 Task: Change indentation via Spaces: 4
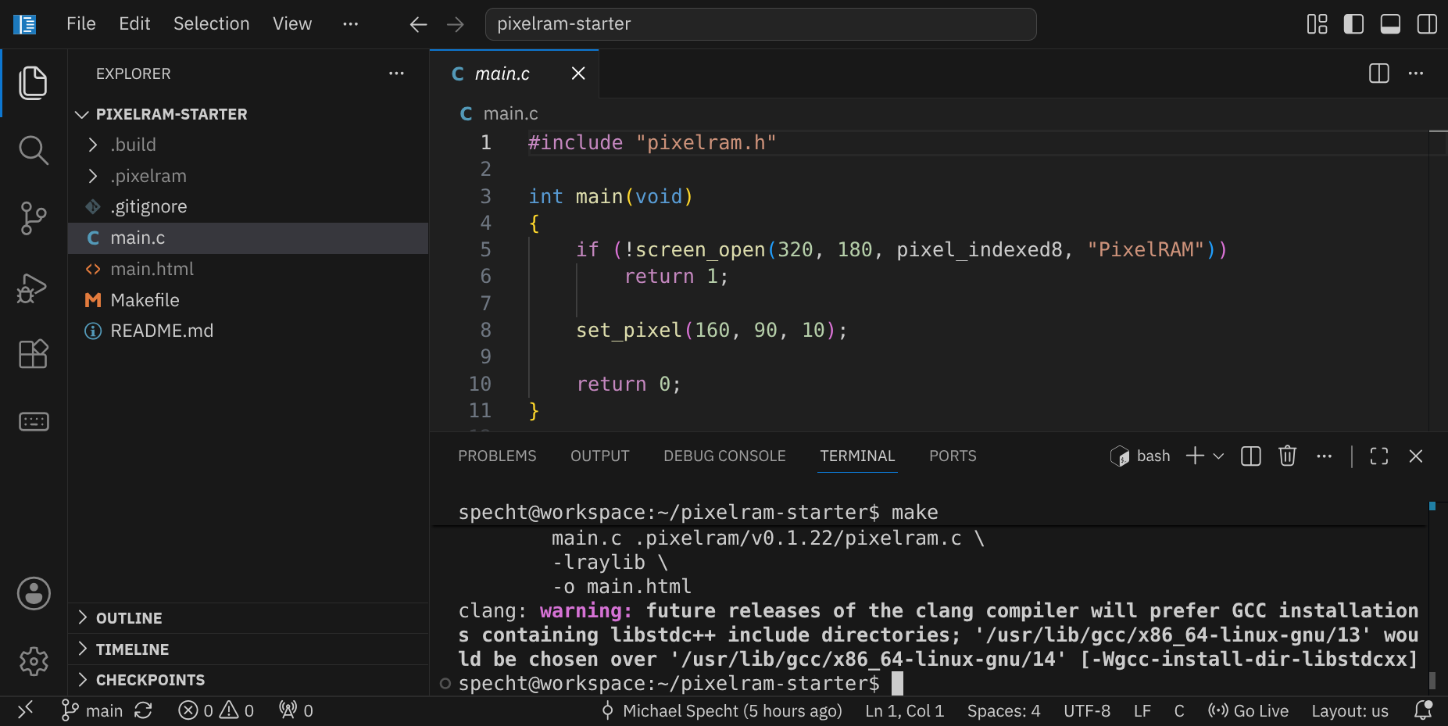pyautogui.click(x=1003, y=710)
